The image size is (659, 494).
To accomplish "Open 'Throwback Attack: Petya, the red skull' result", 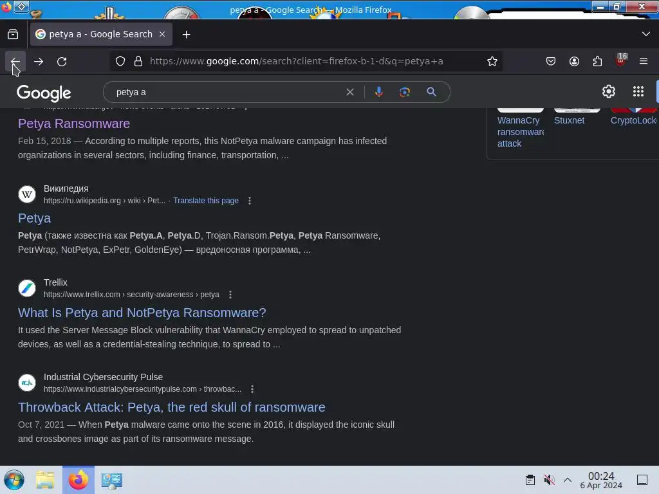I will pos(171,407).
